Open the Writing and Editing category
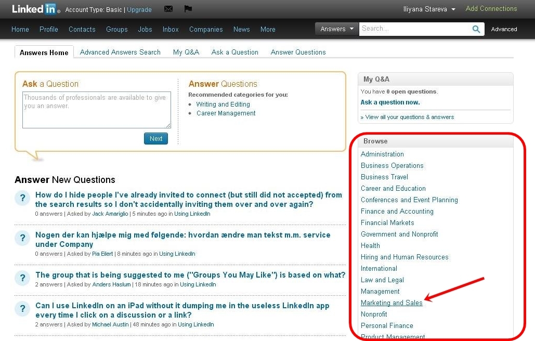The image size is (535, 341). coord(223,104)
